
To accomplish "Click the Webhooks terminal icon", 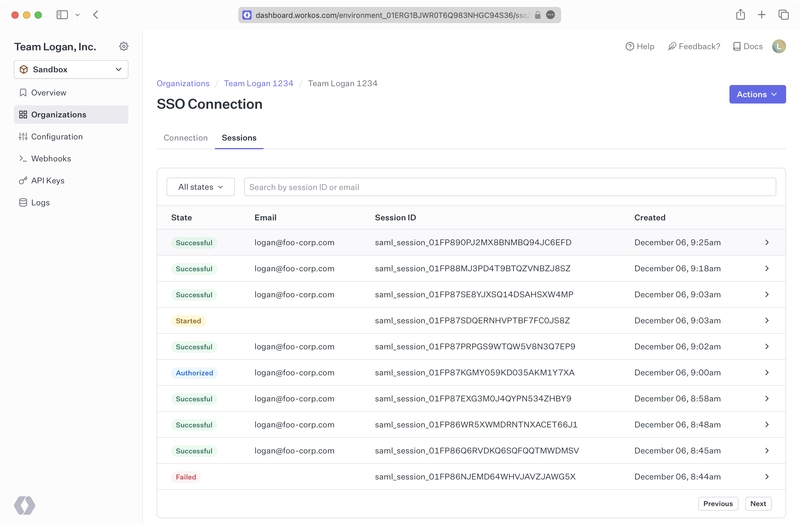I will pyautogui.click(x=23, y=158).
